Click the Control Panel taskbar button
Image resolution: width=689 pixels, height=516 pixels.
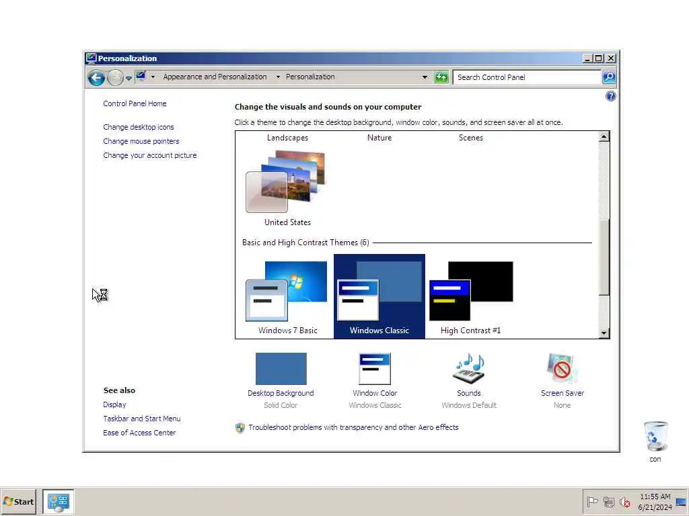coord(59,501)
